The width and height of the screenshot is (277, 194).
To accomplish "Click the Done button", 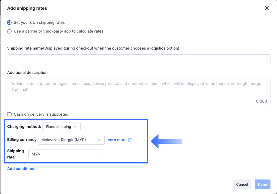I will tap(262, 184).
